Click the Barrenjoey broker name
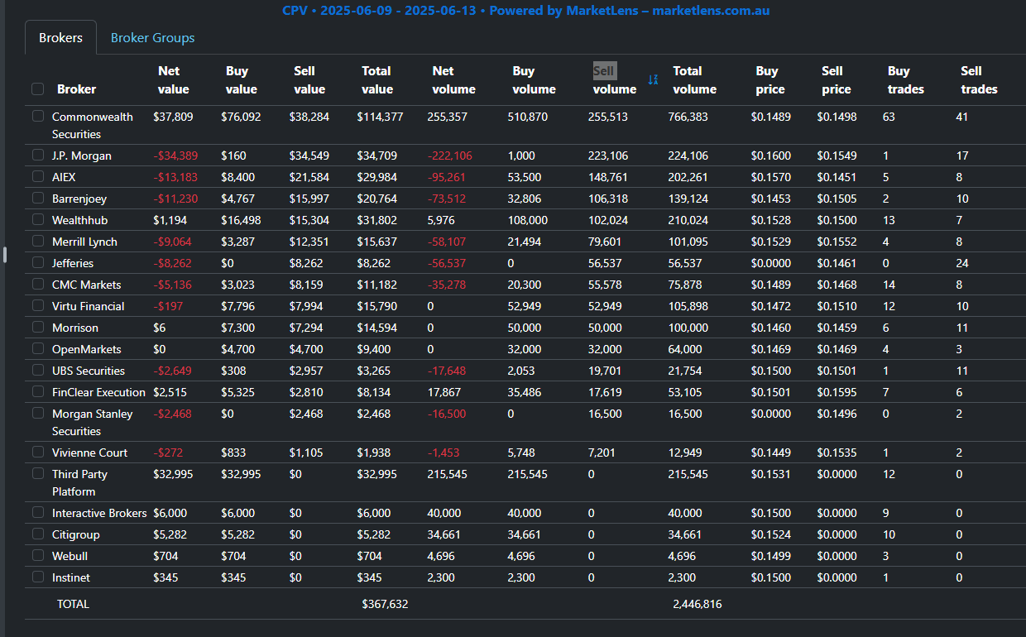Viewport: 1026px width, 637px height. [79, 199]
